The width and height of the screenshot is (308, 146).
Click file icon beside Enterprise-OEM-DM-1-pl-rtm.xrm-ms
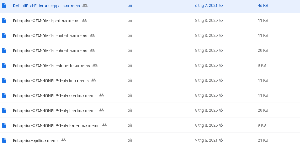tap(4, 21)
